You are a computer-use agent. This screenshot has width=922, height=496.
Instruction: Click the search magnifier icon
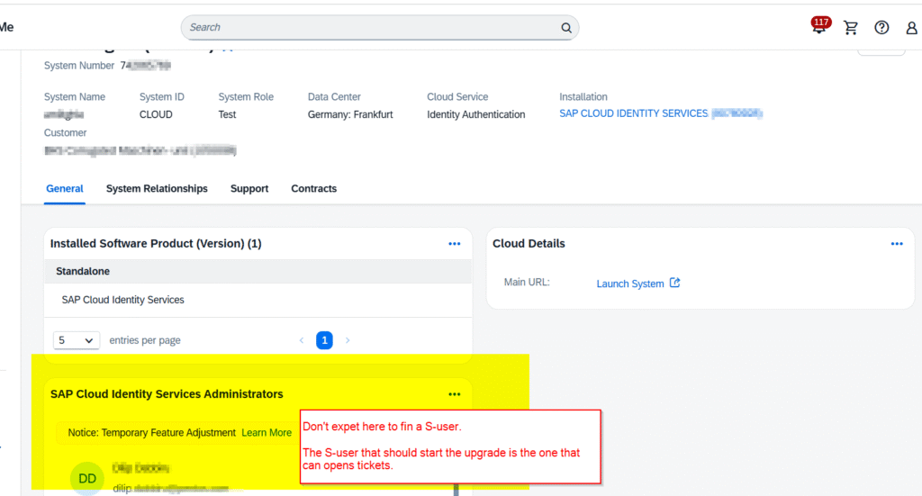pyautogui.click(x=565, y=28)
